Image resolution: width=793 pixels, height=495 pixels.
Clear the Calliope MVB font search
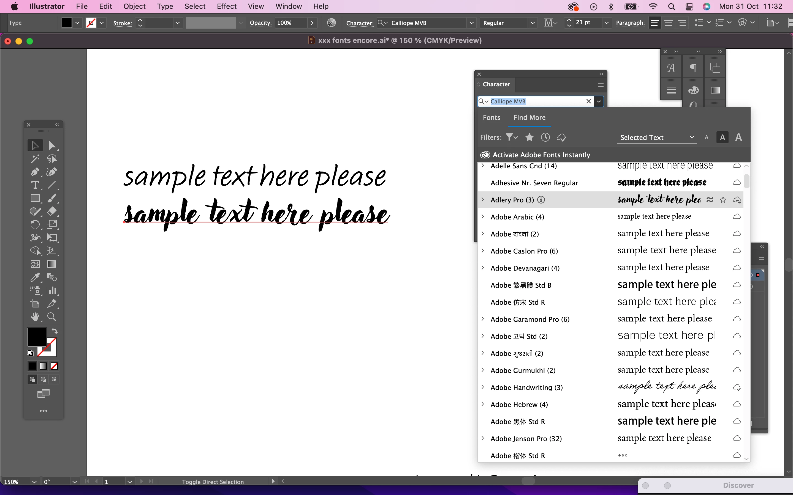pyautogui.click(x=588, y=101)
